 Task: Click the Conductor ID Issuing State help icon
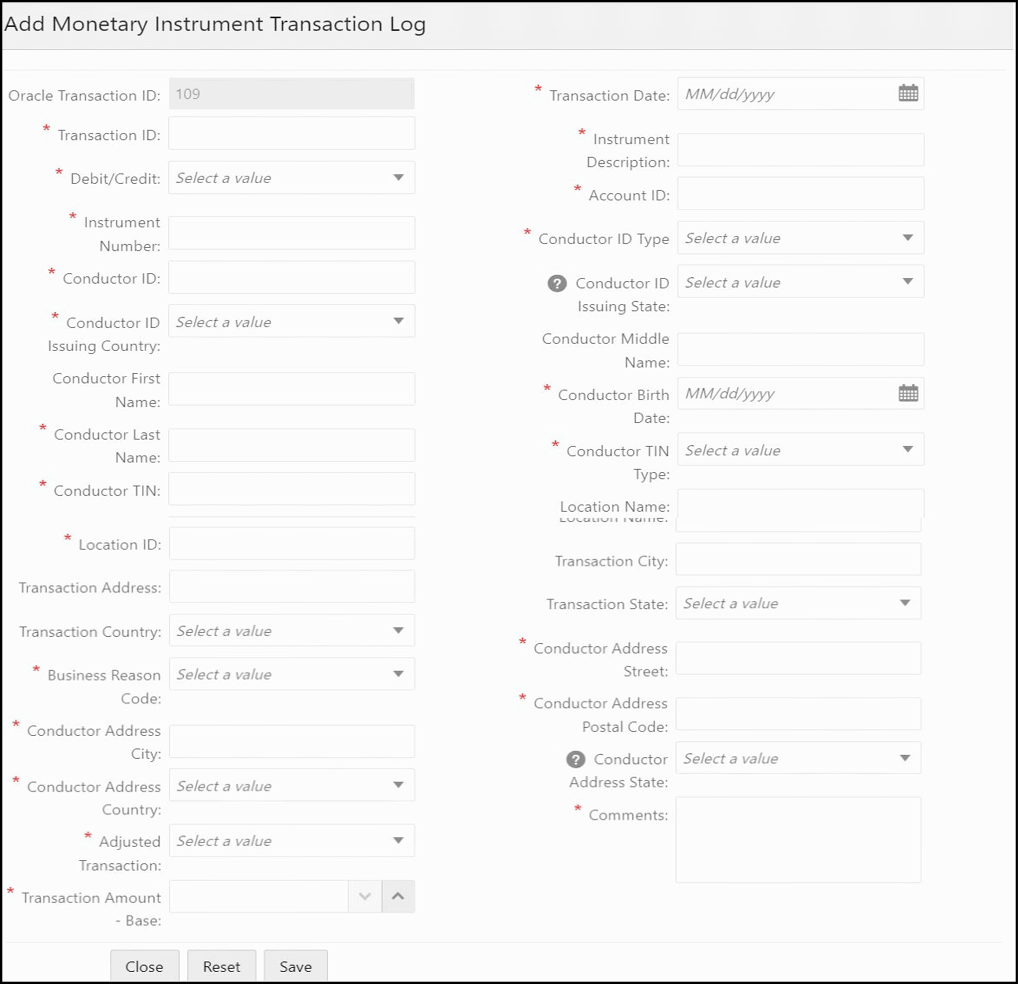(x=557, y=284)
